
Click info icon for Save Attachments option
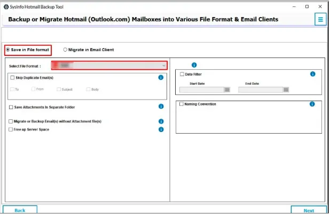click(161, 106)
